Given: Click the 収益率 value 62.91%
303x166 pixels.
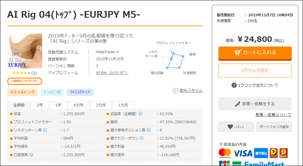Looking at the screenshot, I should [166, 114].
